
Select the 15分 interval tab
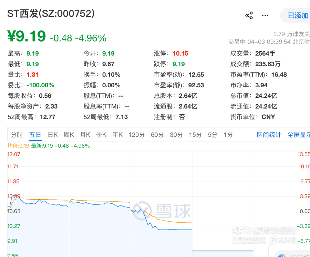(x=195, y=135)
